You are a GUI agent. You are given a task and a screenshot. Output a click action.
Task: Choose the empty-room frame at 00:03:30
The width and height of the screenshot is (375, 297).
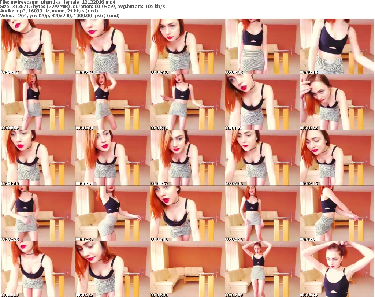tap(187, 269)
